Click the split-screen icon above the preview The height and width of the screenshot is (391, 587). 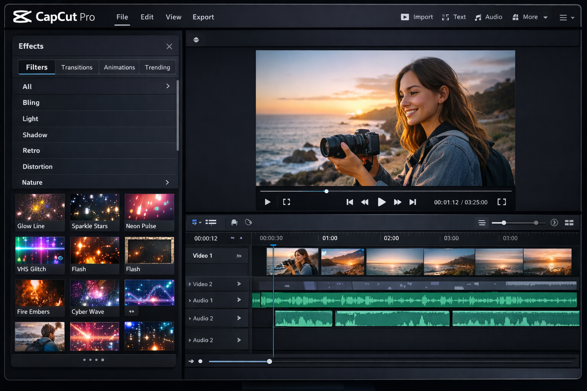(196, 39)
